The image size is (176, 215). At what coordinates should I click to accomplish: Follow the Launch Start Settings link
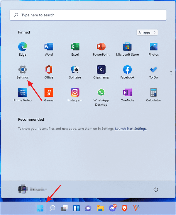131,129
